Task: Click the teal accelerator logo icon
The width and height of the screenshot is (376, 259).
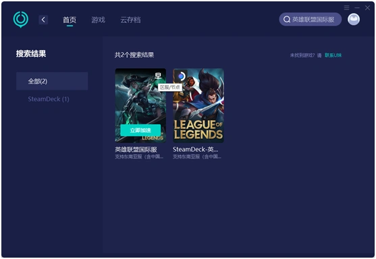Action: [x=21, y=19]
